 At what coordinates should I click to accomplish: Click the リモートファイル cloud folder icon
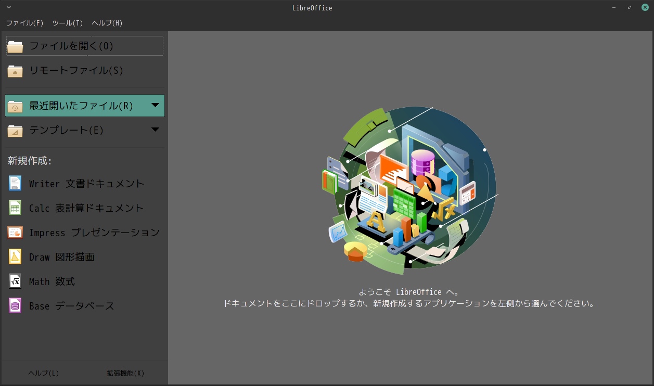[x=15, y=71]
